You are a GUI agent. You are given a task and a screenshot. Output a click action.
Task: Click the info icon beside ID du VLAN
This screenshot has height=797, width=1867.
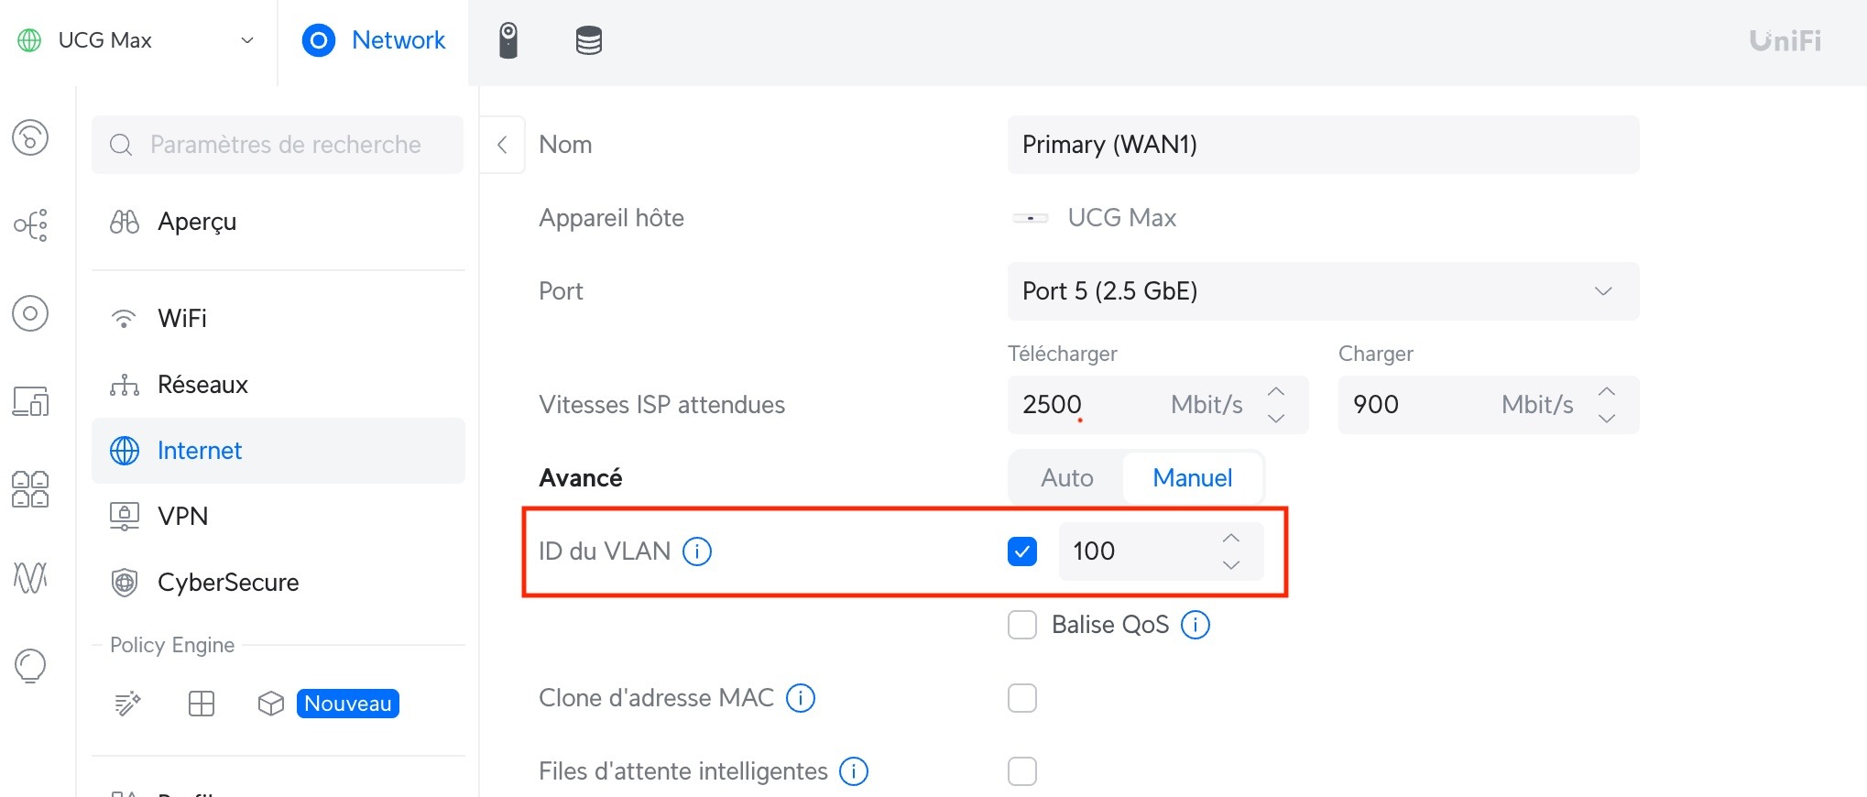pos(697,551)
